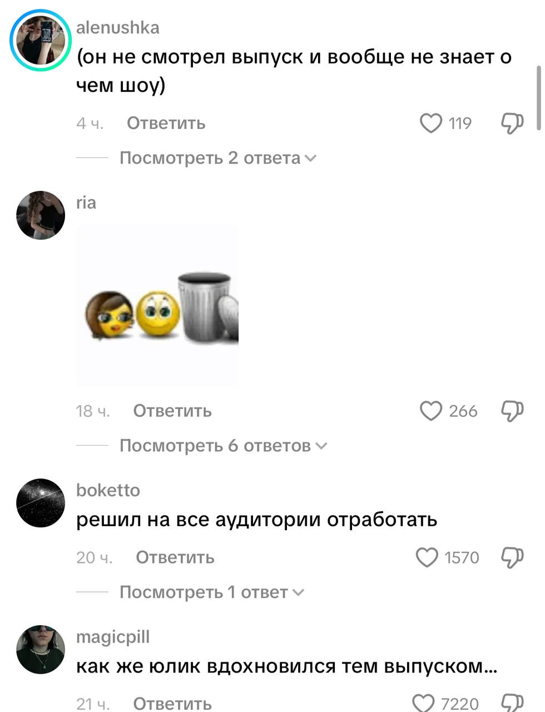
Task: Expand 'Посмотреть 1 ответ' under boketto
Action: coord(212,592)
